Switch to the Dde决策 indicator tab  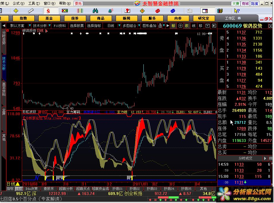31,189
